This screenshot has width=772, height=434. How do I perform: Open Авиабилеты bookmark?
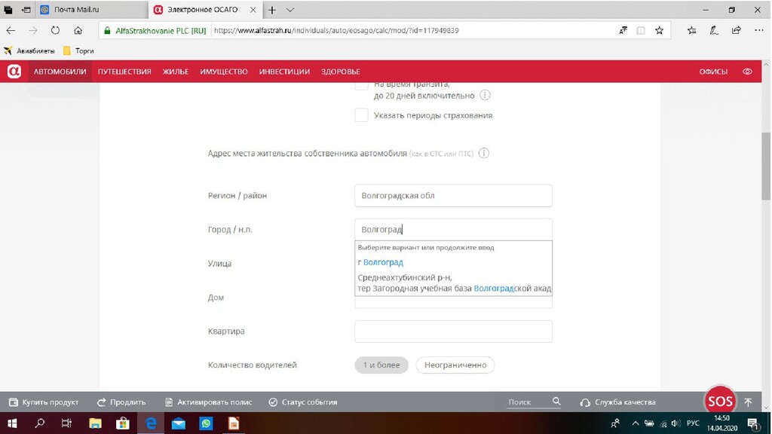(x=29, y=50)
